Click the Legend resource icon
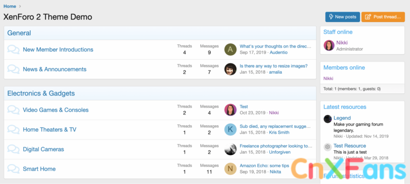This screenshot has height=184, width=410. [x=327, y=119]
